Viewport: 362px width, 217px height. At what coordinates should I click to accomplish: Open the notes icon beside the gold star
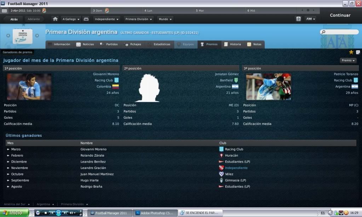click(x=358, y=52)
